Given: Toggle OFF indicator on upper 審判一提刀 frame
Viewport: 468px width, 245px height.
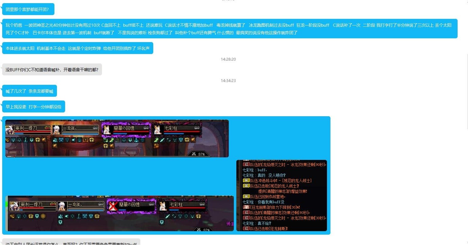Looking at the screenshot, I should [48, 128].
